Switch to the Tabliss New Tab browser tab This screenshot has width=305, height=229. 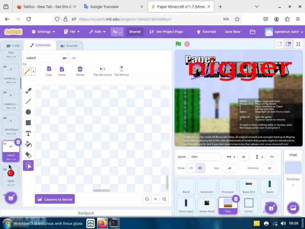click(47, 7)
